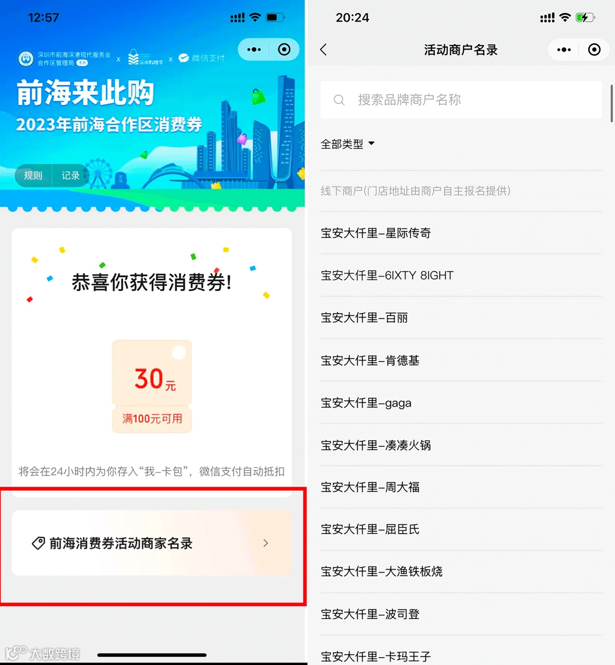Tap the WeChat Pay logo in banner
Screen dimensions: 615x665
click(x=184, y=58)
